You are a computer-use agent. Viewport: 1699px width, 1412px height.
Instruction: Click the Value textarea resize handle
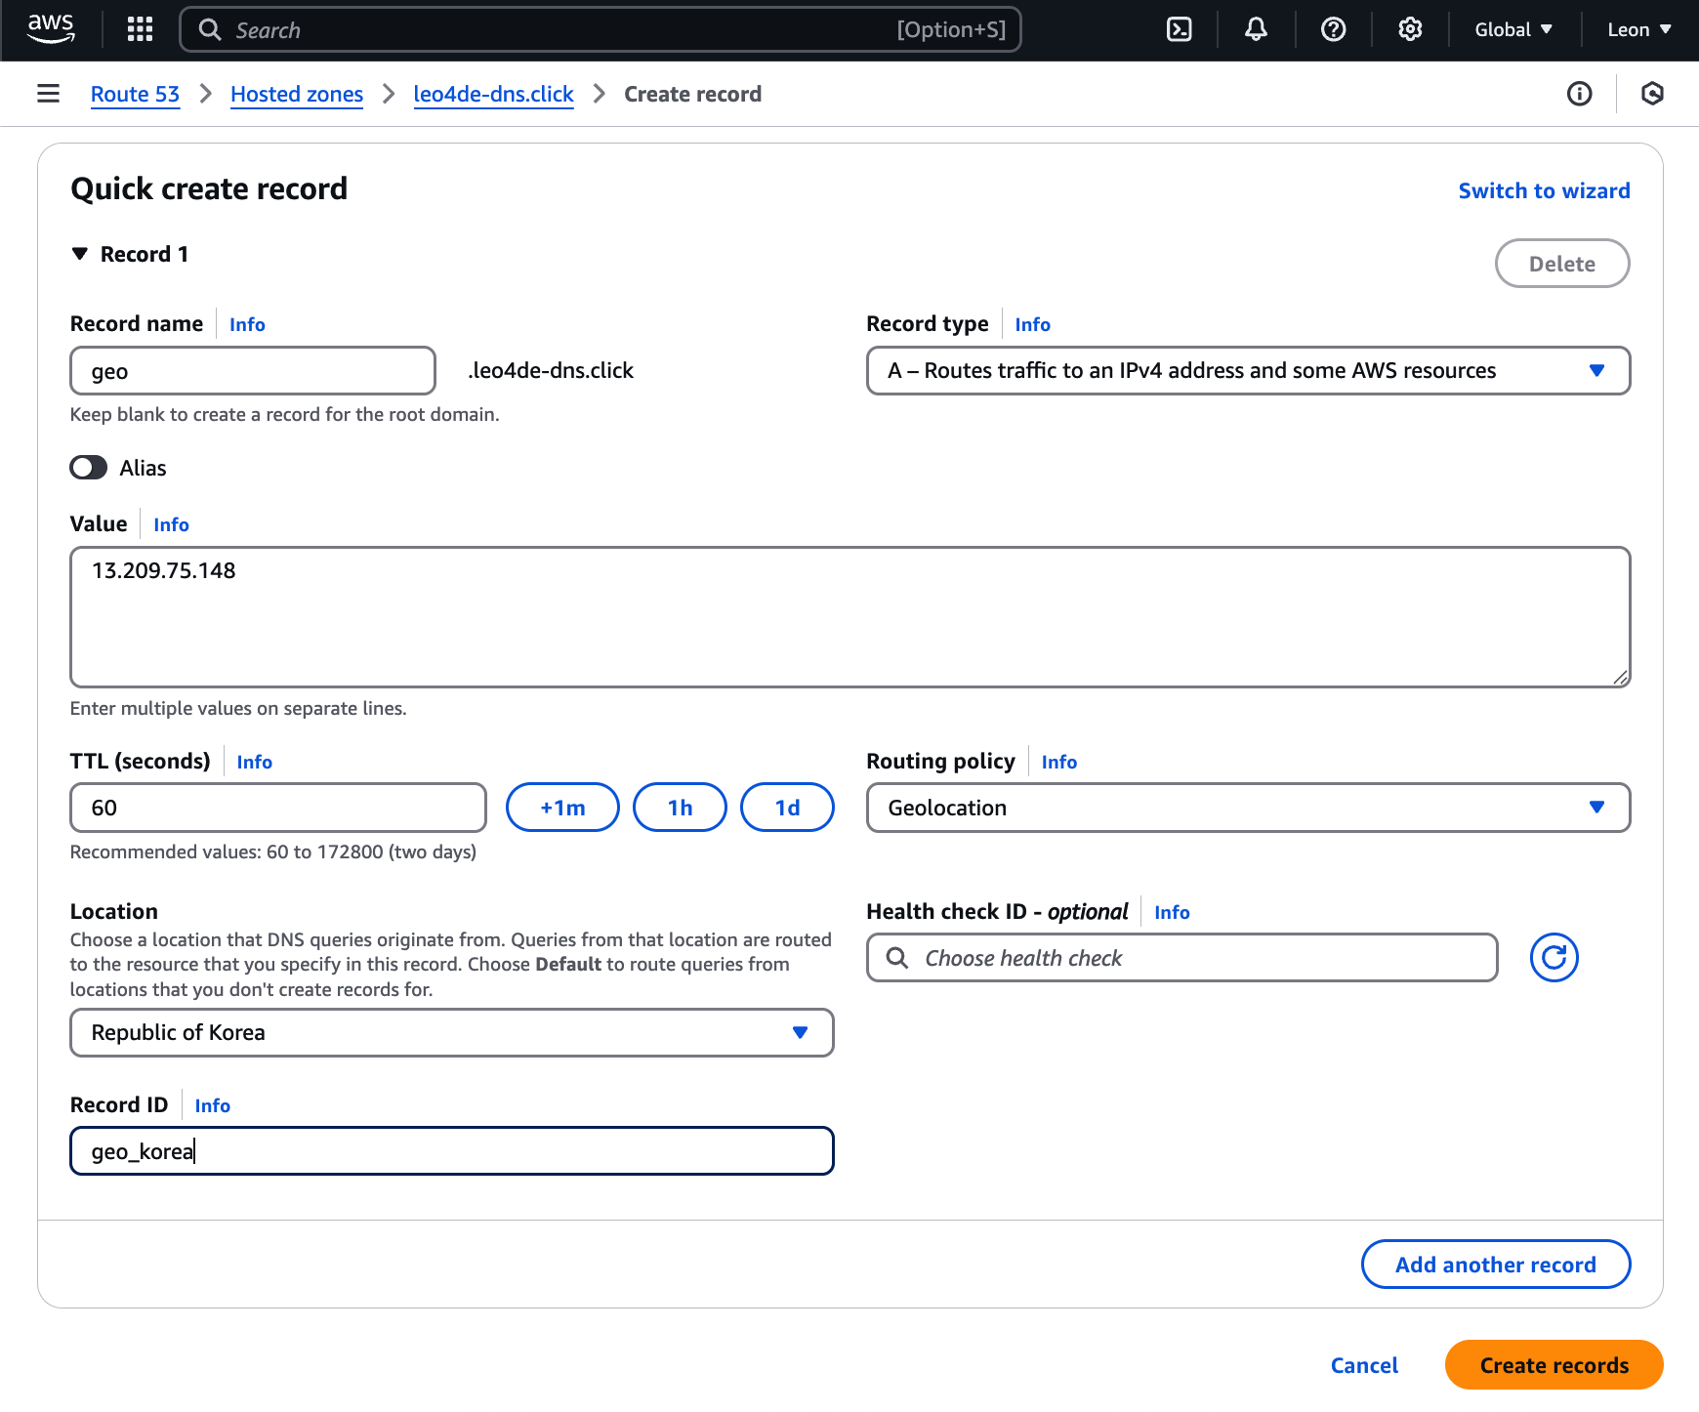pos(1620,677)
